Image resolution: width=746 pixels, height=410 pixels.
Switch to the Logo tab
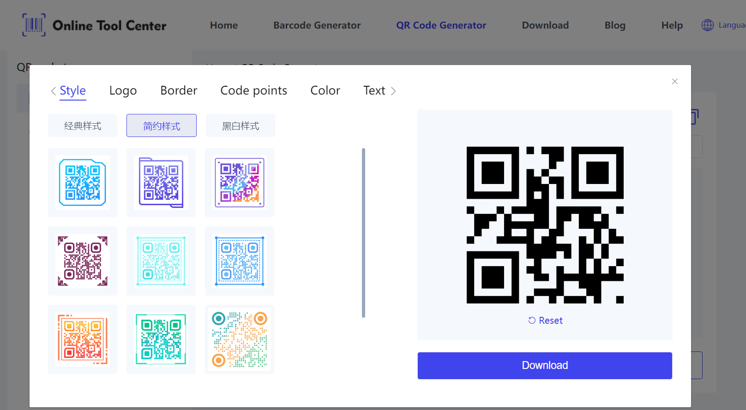click(x=123, y=90)
